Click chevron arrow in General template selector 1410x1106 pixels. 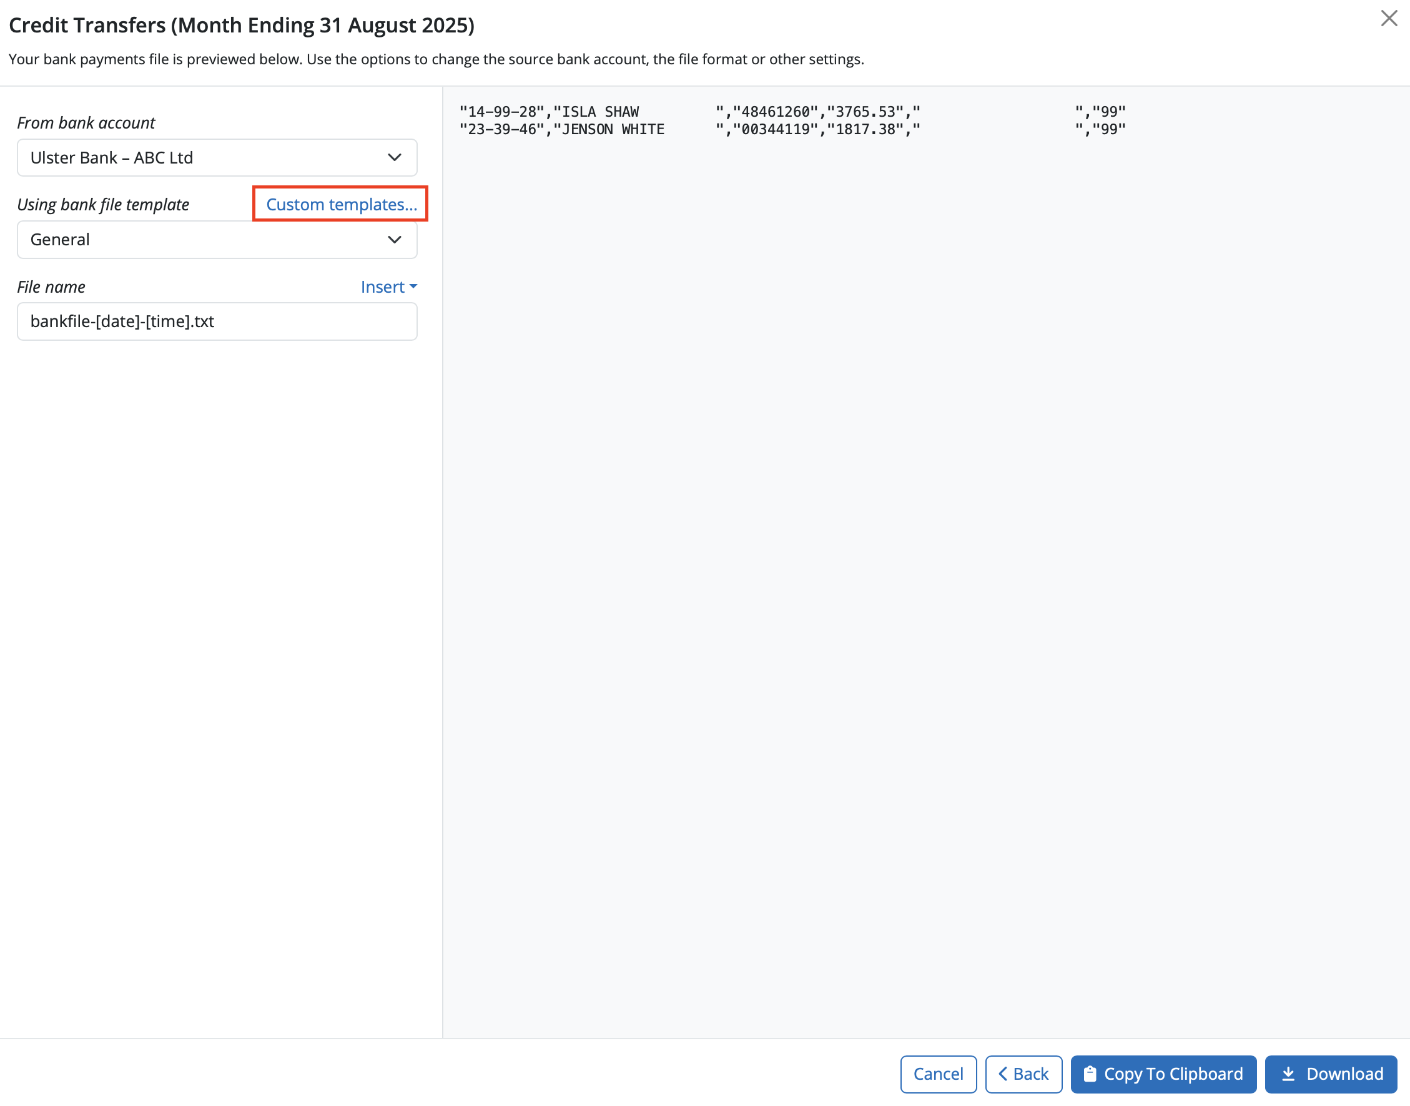point(394,240)
